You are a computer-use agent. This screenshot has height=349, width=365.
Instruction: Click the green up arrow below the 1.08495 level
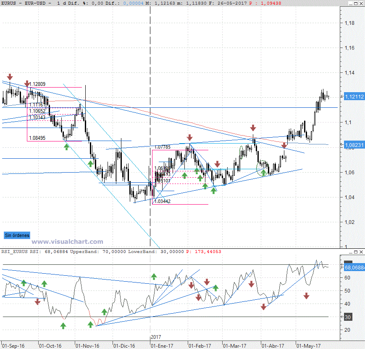point(66,146)
